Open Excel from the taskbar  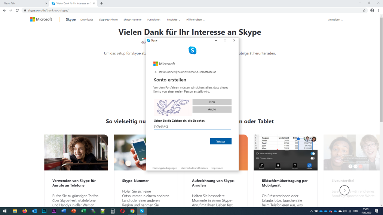pos(83,211)
